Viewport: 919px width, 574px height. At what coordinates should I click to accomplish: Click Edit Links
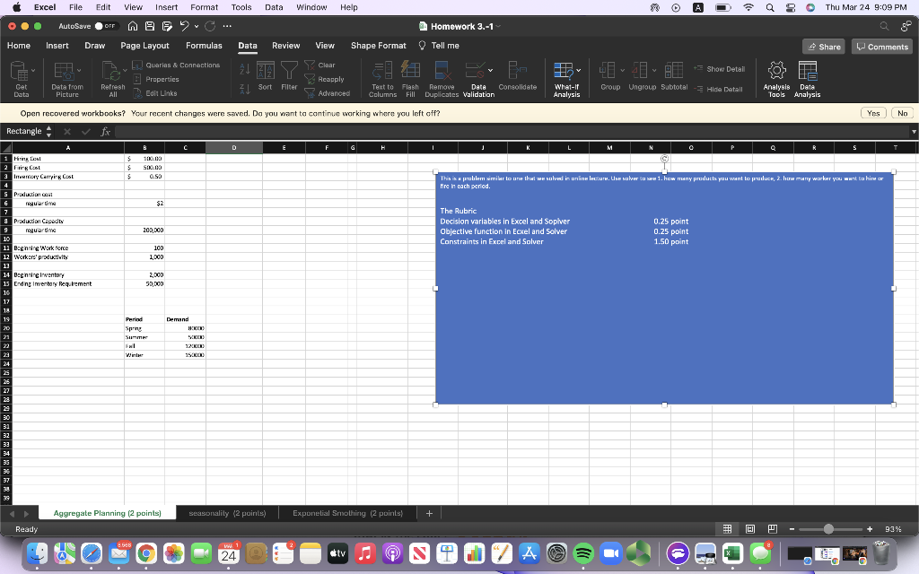tap(154, 93)
